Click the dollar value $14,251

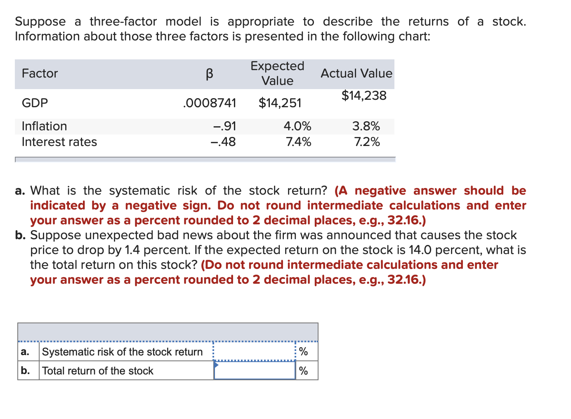point(280,103)
